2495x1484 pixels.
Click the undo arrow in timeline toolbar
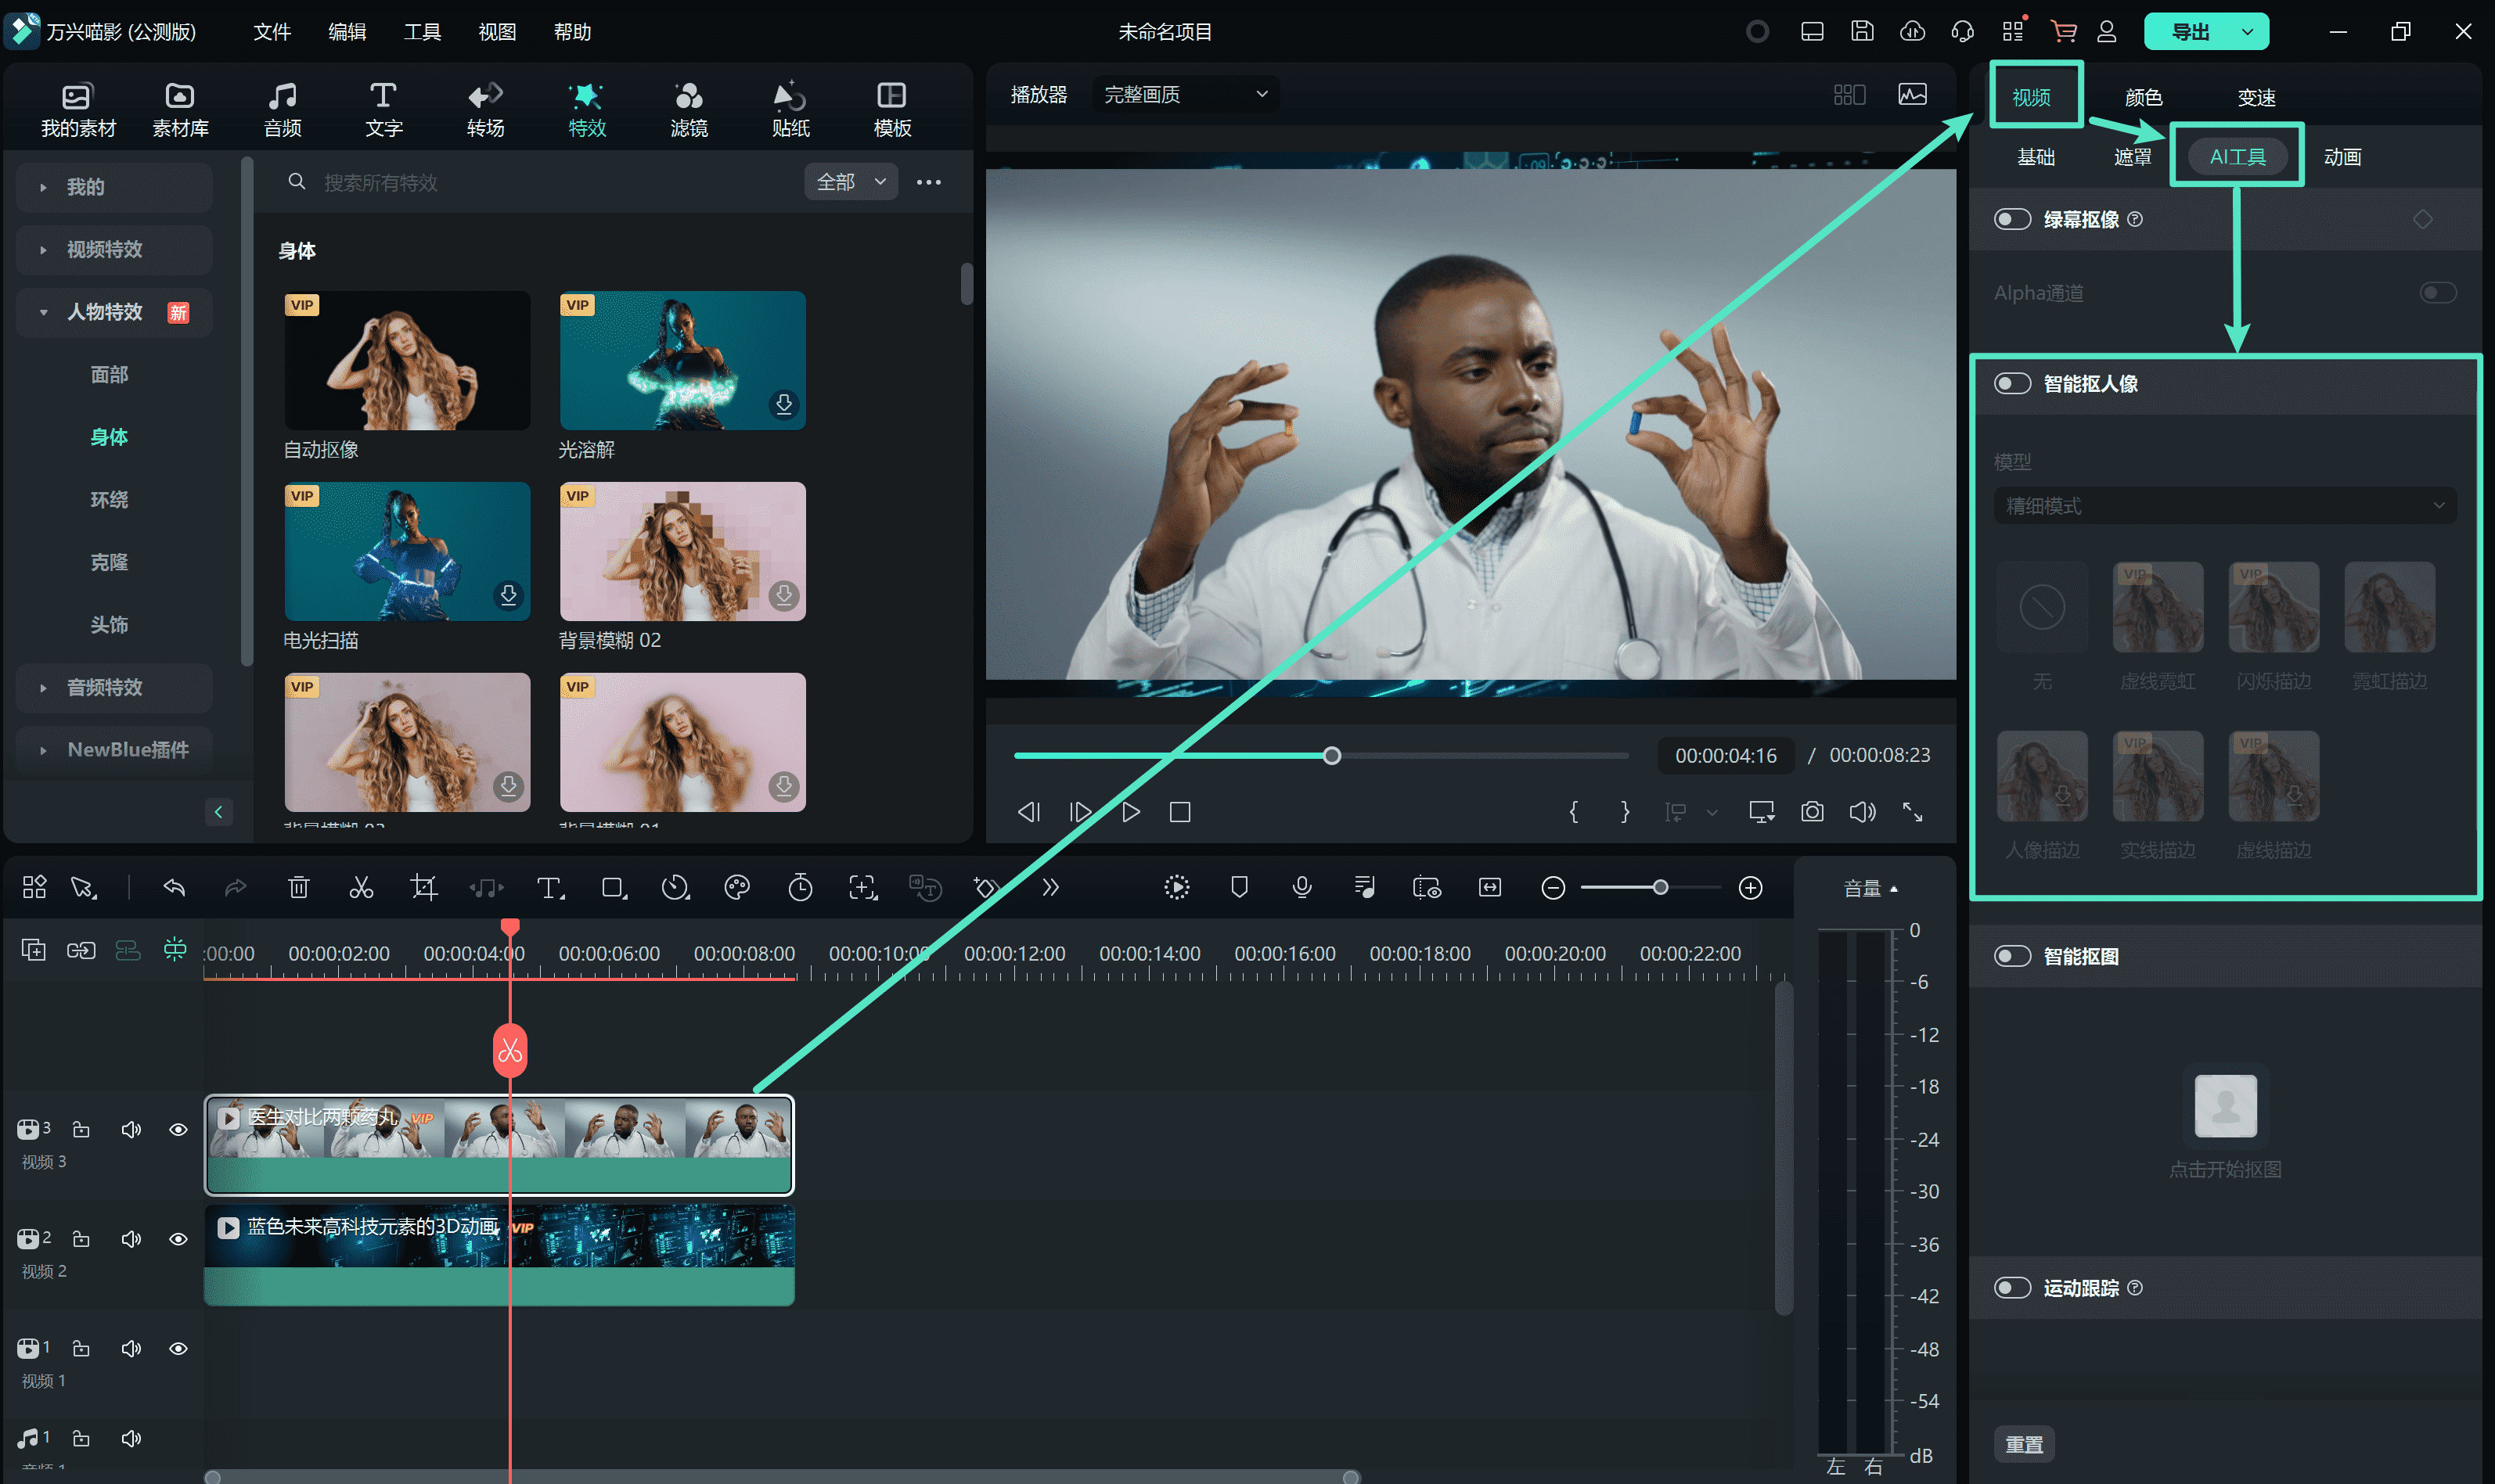click(x=174, y=887)
